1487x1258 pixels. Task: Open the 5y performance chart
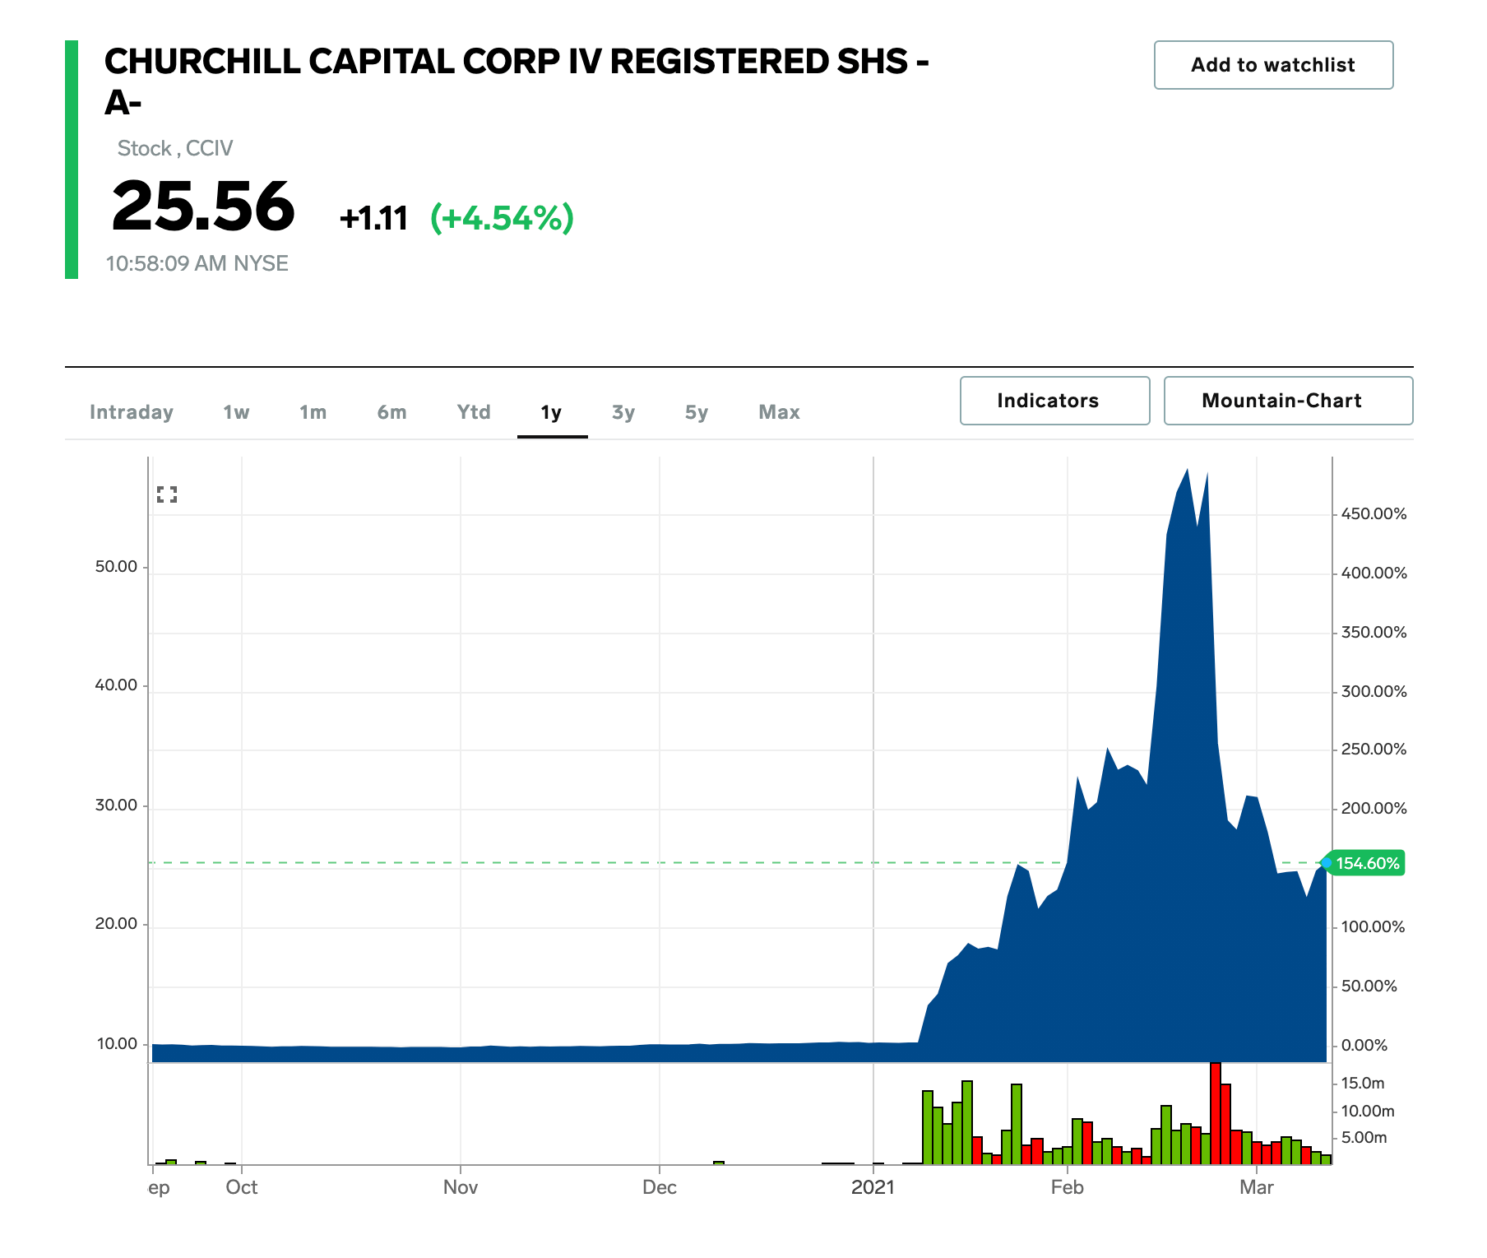point(696,412)
